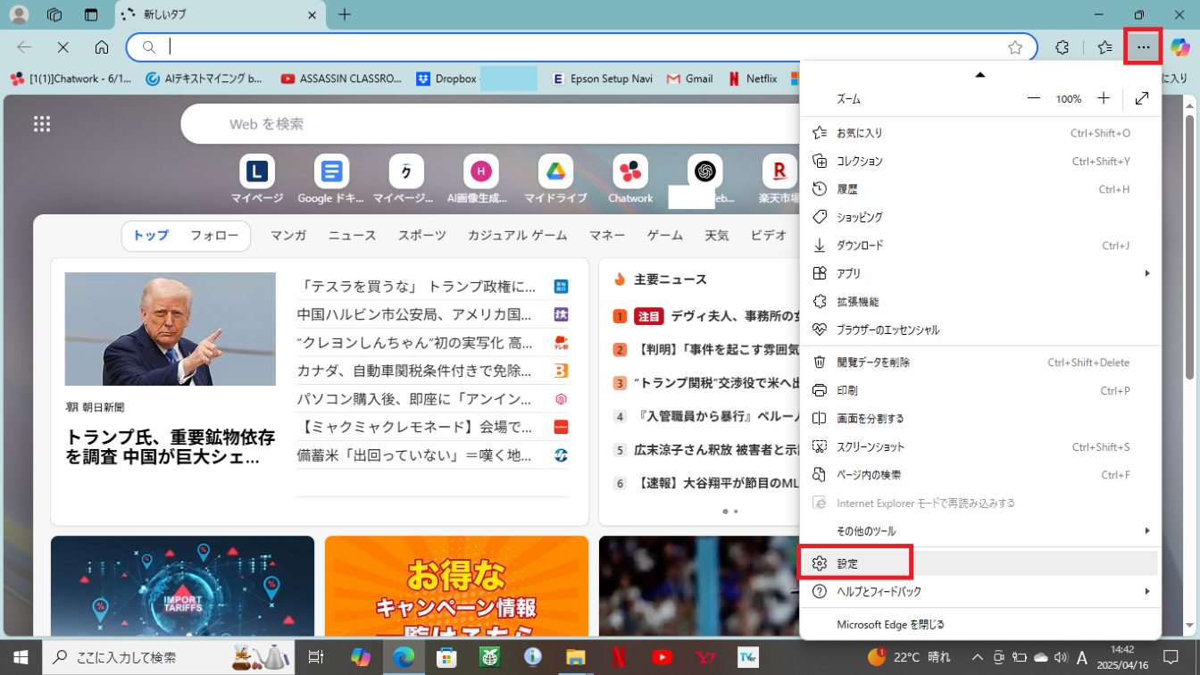
Task: Click the fullscreen zoom arrow icon
Action: [1142, 98]
